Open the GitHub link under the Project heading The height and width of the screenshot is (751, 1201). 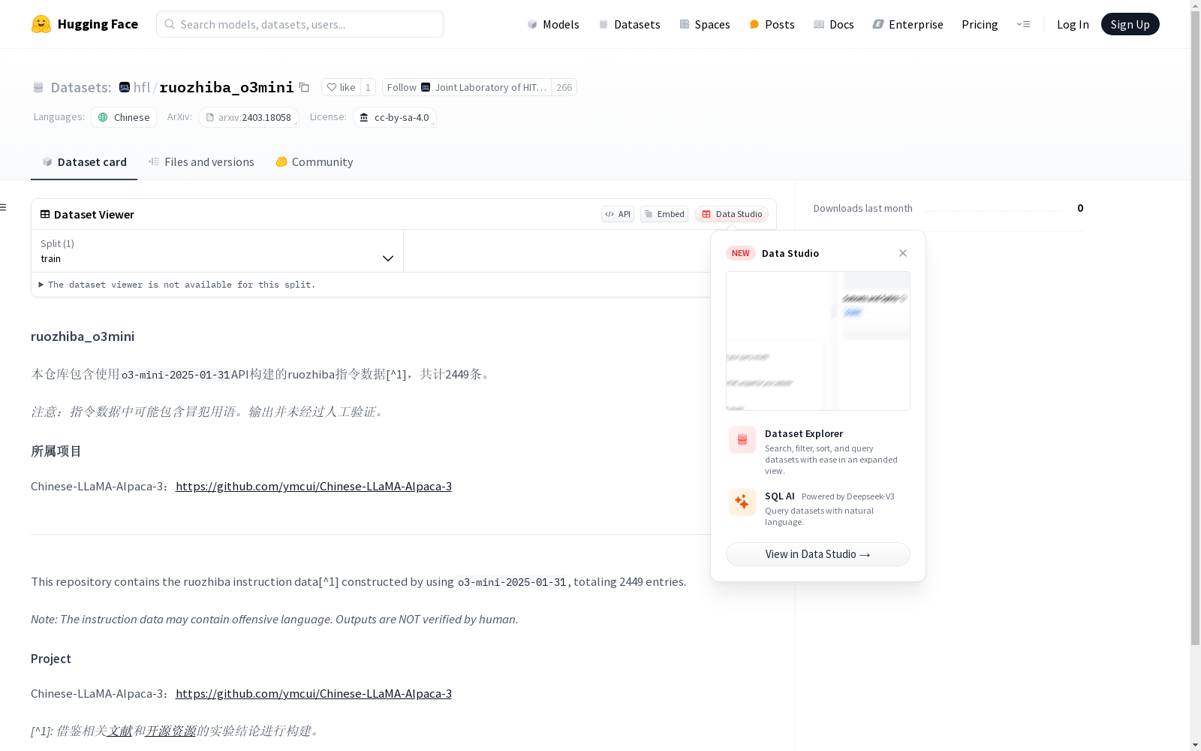pos(314,693)
